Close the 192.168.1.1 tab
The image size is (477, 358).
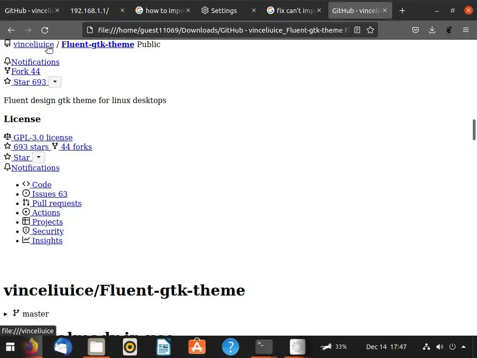[123, 11]
